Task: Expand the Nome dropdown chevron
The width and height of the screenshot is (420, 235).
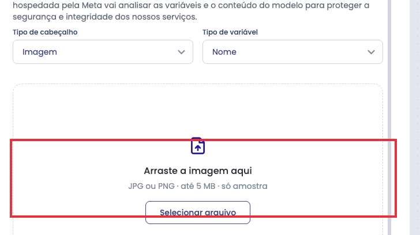Action: [371, 52]
